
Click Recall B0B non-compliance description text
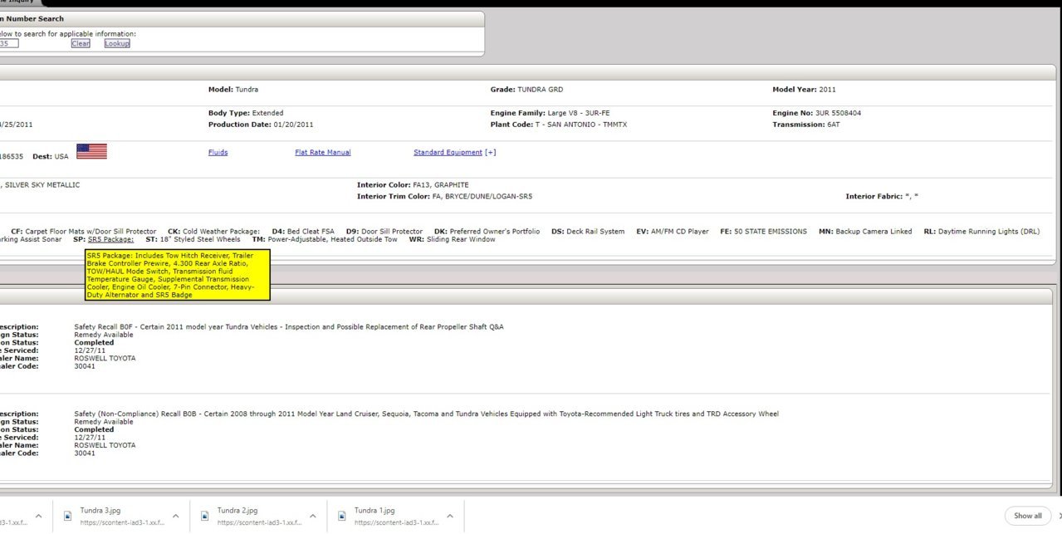[426, 414]
